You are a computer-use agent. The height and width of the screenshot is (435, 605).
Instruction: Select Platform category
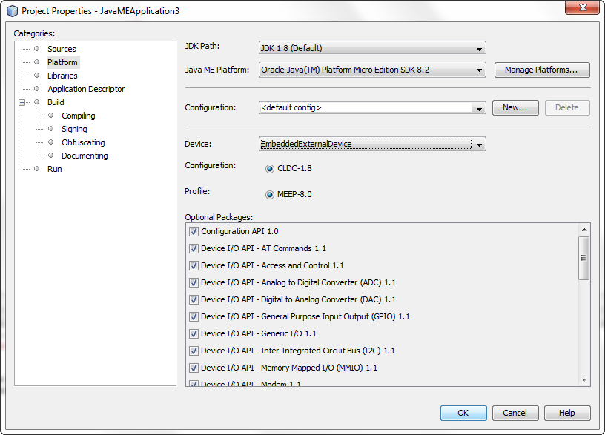[x=62, y=62]
